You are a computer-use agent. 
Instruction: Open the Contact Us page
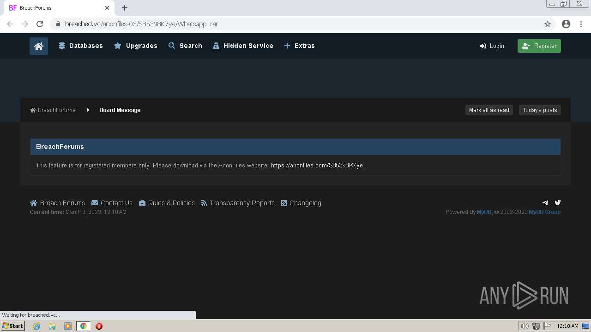tap(112, 203)
